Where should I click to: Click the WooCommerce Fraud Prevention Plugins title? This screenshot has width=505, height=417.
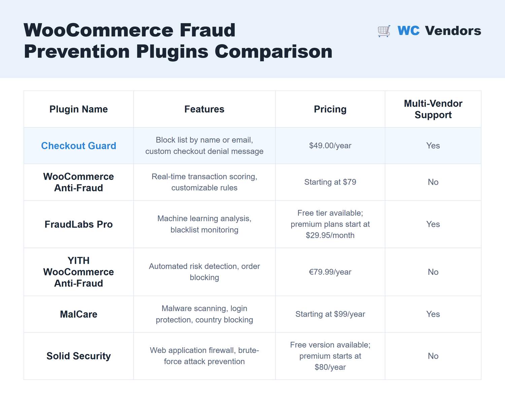[178, 41]
